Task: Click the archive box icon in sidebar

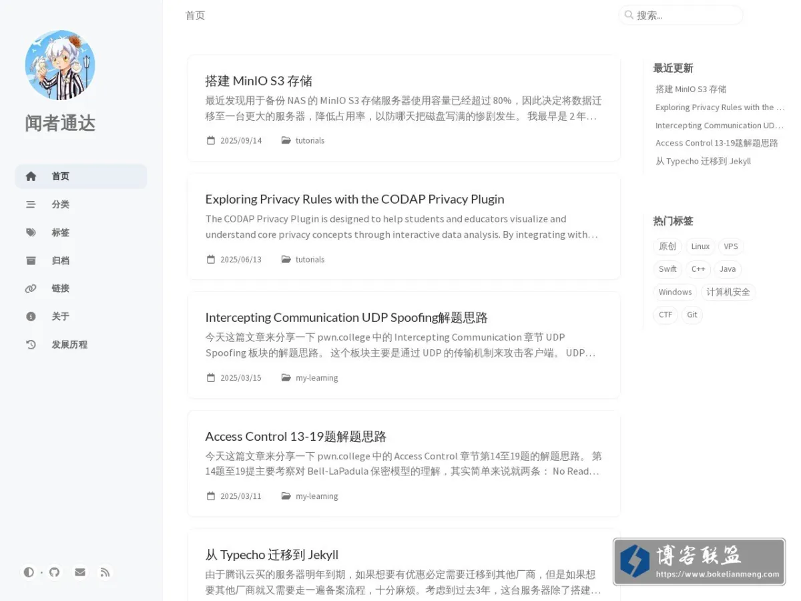Action: pyautogui.click(x=31, y=260)
